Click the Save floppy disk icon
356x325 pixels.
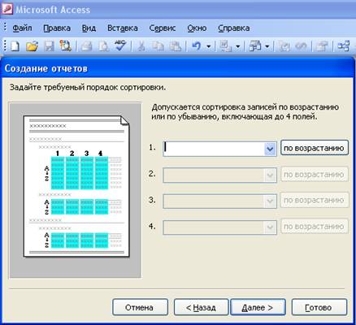pyautogui.click(x=49, y=46)
